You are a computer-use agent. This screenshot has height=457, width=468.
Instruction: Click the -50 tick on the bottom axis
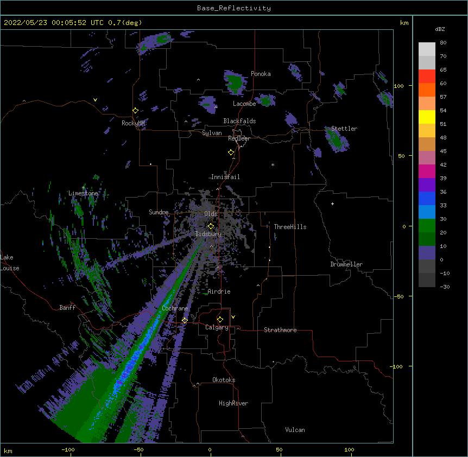pos(138,449)
